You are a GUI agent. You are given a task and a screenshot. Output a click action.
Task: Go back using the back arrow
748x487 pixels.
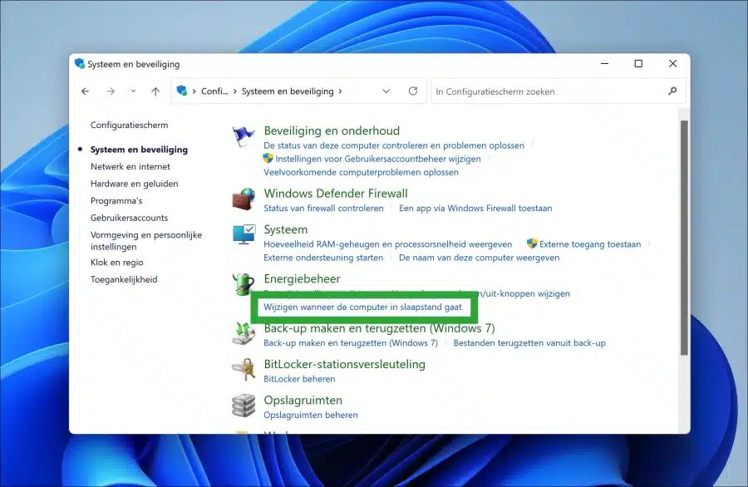pos(86,91)
